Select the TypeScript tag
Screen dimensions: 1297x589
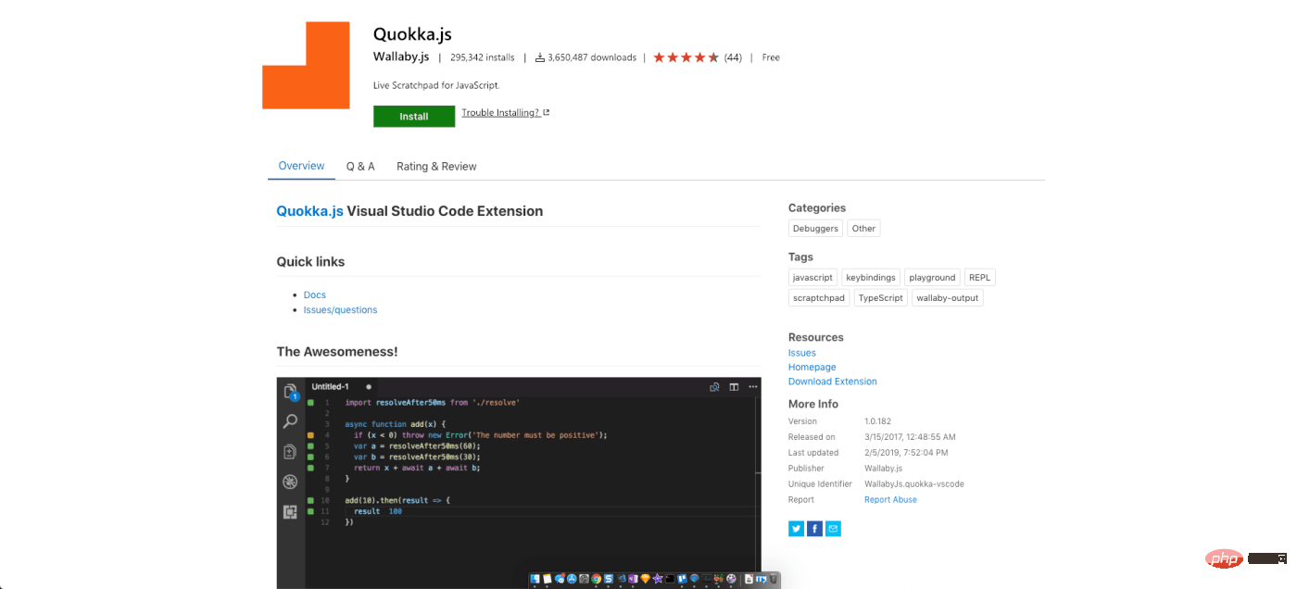[x=880, y=298]
